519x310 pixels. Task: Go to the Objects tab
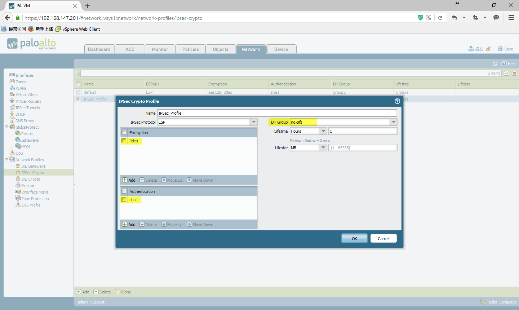(x=221, y=49)
